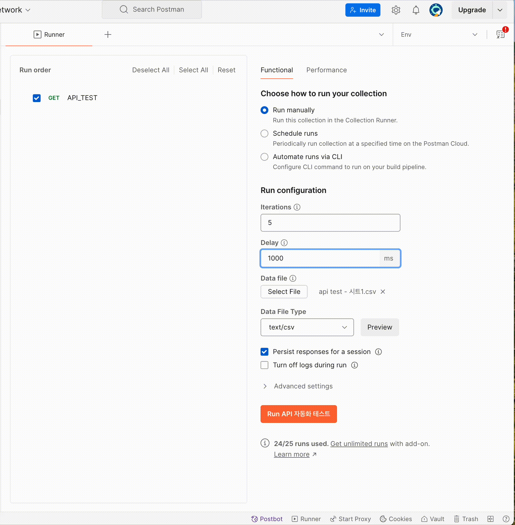Image resolution: width=515 pixels, height=525 pixels.
Task: Click the runs used info icon
Action: pyautogui.click(x=265, y=443)
